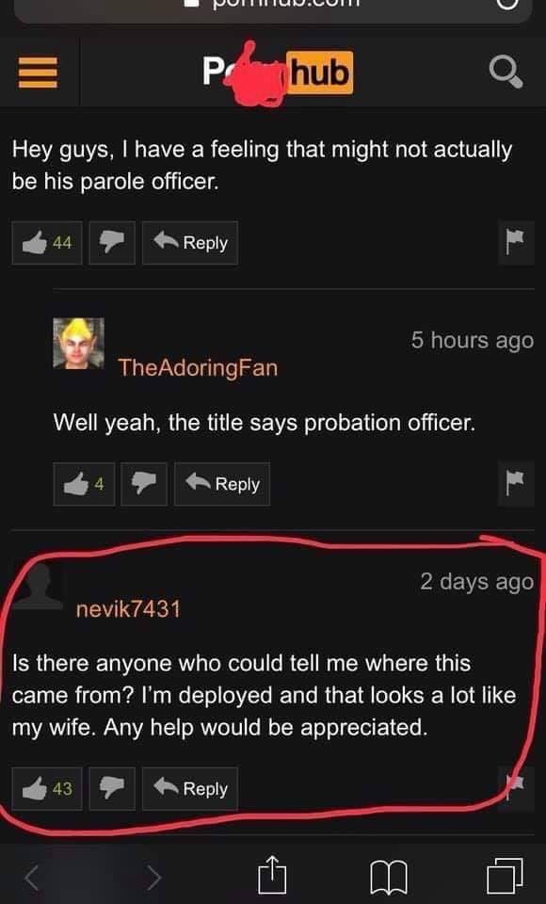The height and width of the screenshot is (904, 546).
Task: Tap the browser share icon
Action: pyautogui.click(x=271, y=874)
